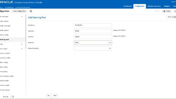This screenshot has width=176, height=99.
Task: Collapse the media-manager section chevron
Action: (x=22, y=16)
